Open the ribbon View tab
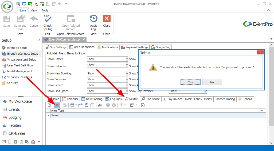The width and height of the screenshot is (274, 151). point(34,10)
